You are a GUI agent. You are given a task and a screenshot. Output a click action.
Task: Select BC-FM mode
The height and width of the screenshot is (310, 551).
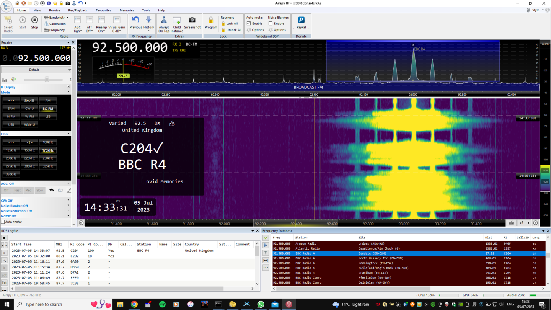[x=48, y=109]
